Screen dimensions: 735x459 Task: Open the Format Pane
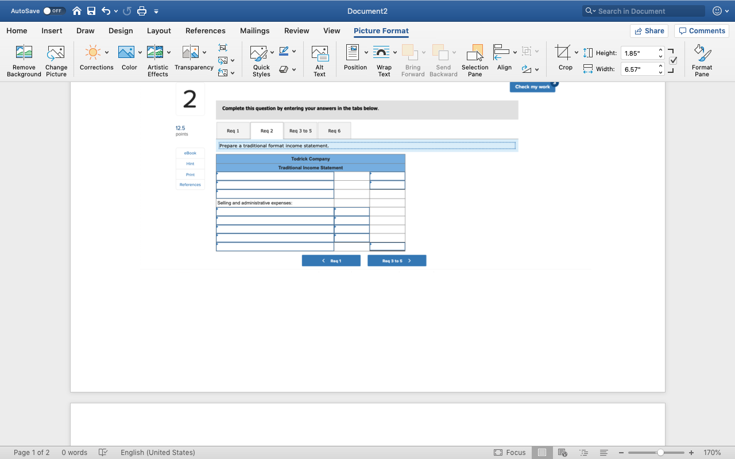pos(702,59)
